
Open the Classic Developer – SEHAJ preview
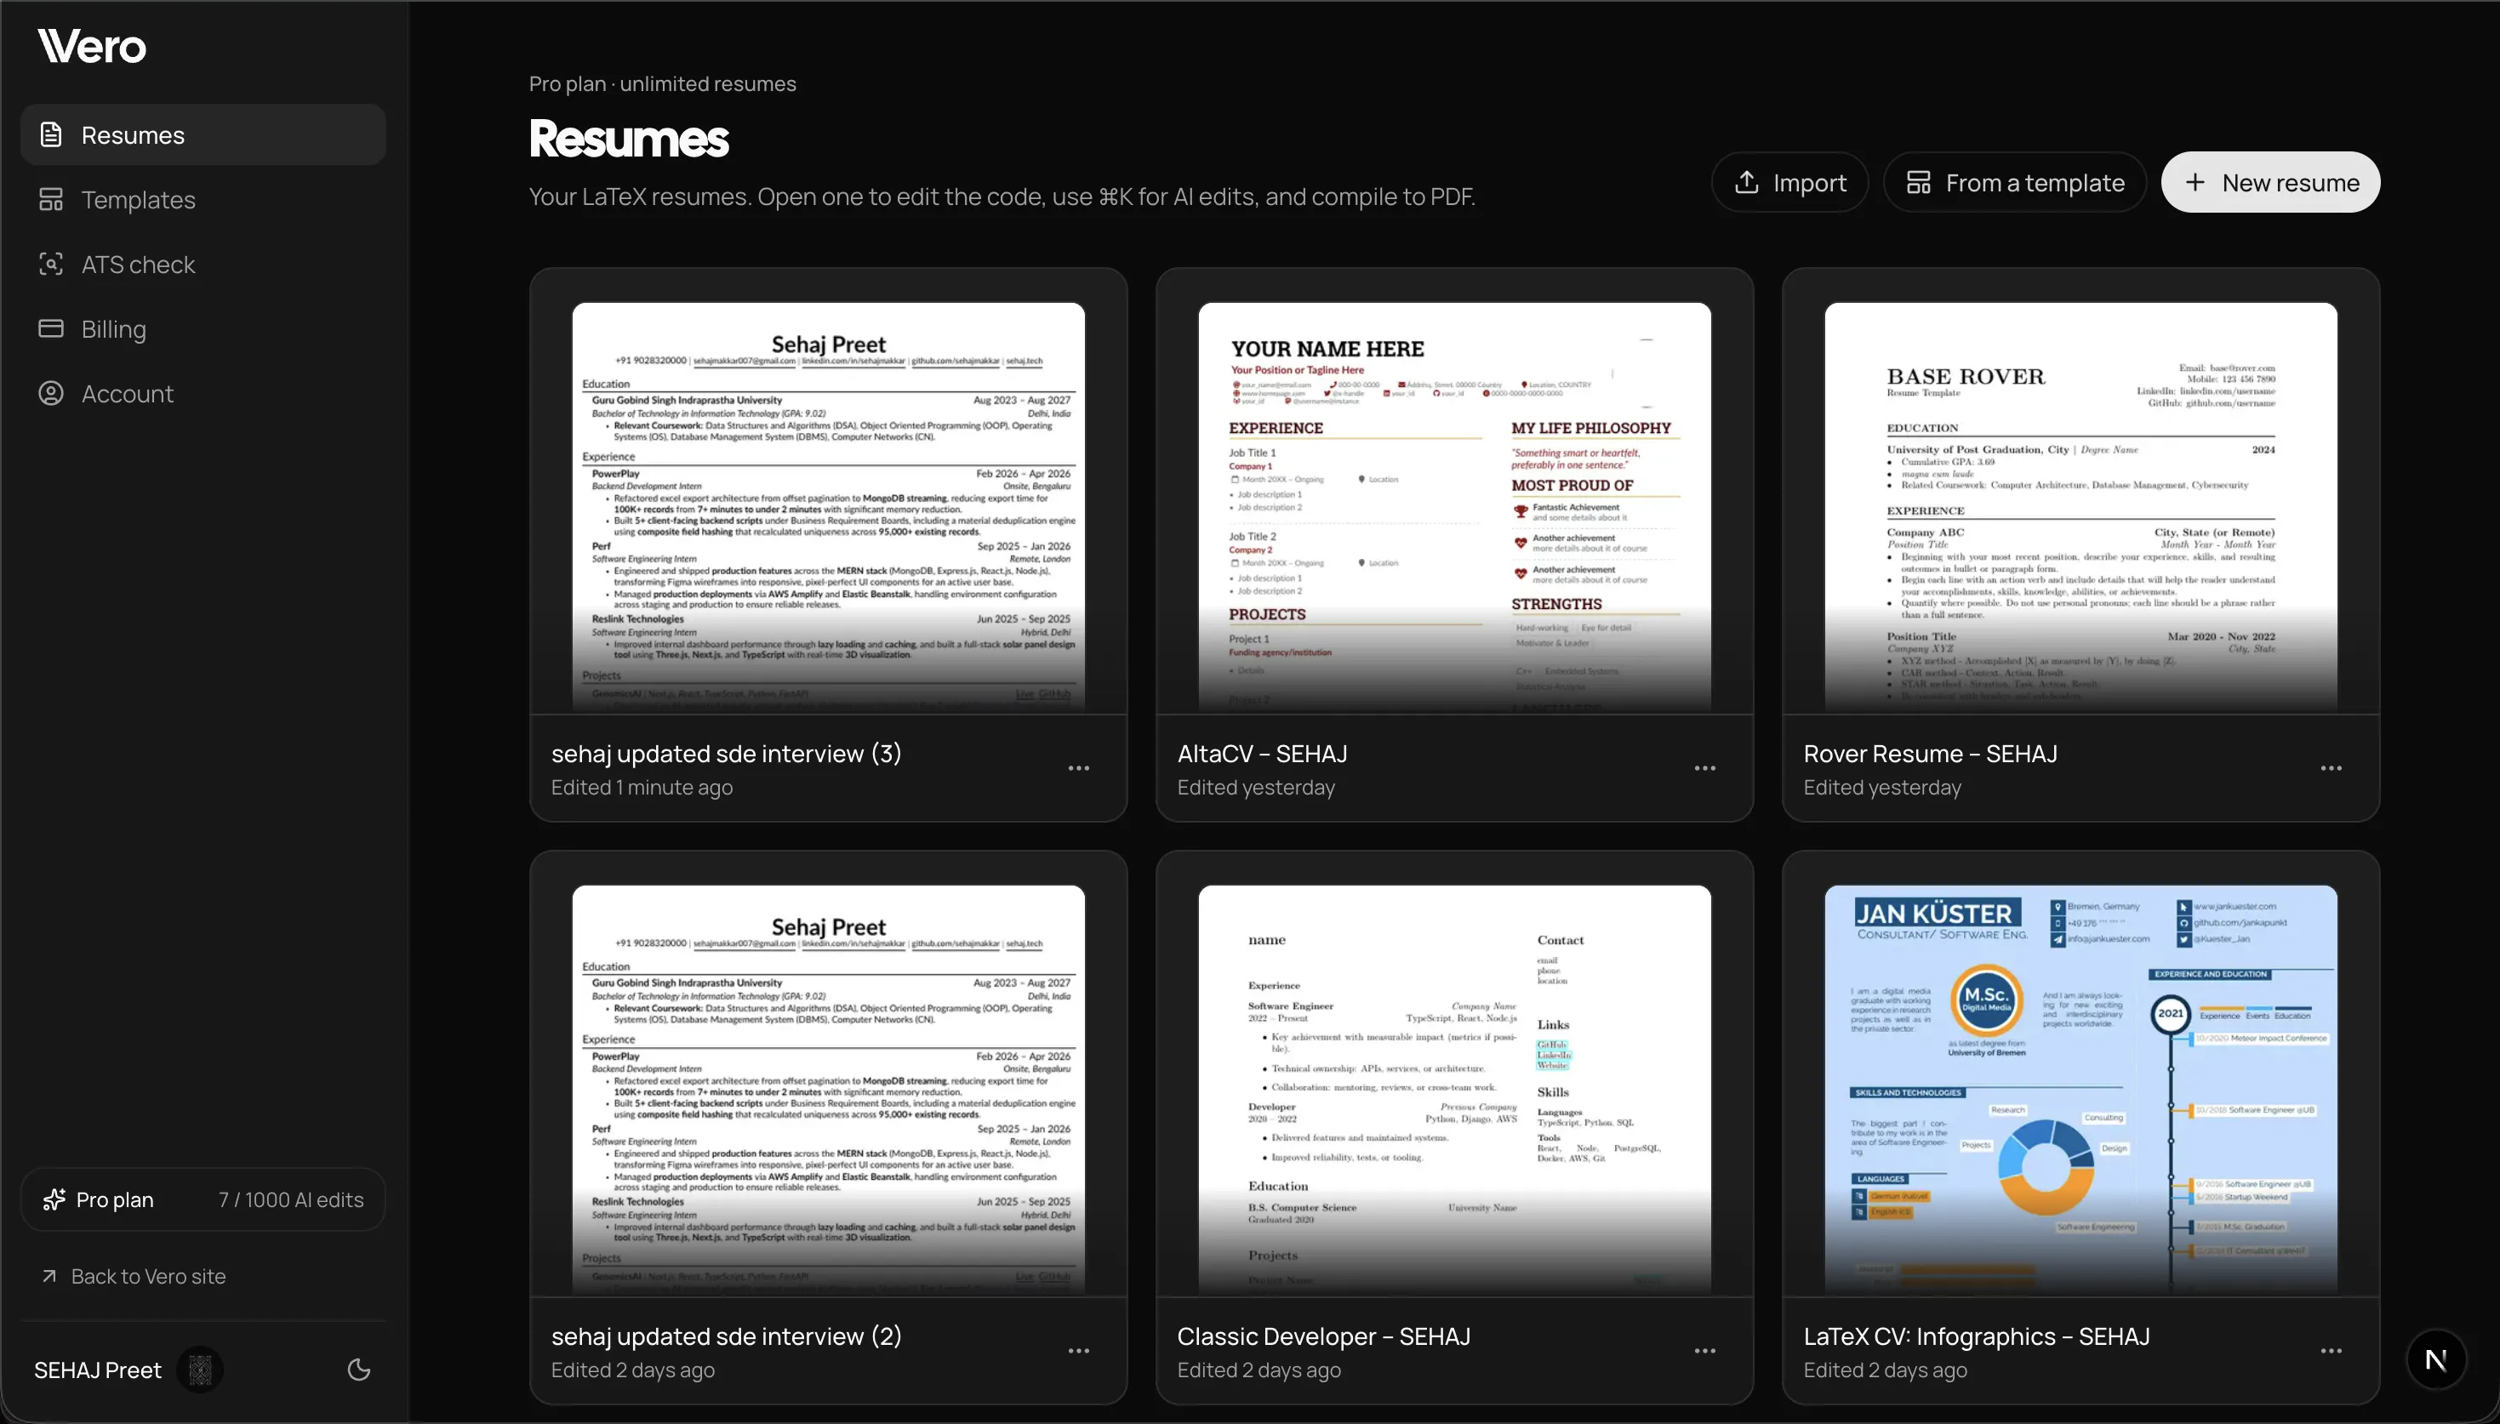point(1454,1090)
